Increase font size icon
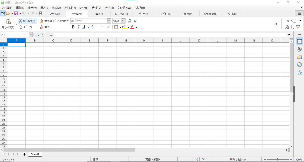The height and width of the screenshot is (162, 304). 129,21
